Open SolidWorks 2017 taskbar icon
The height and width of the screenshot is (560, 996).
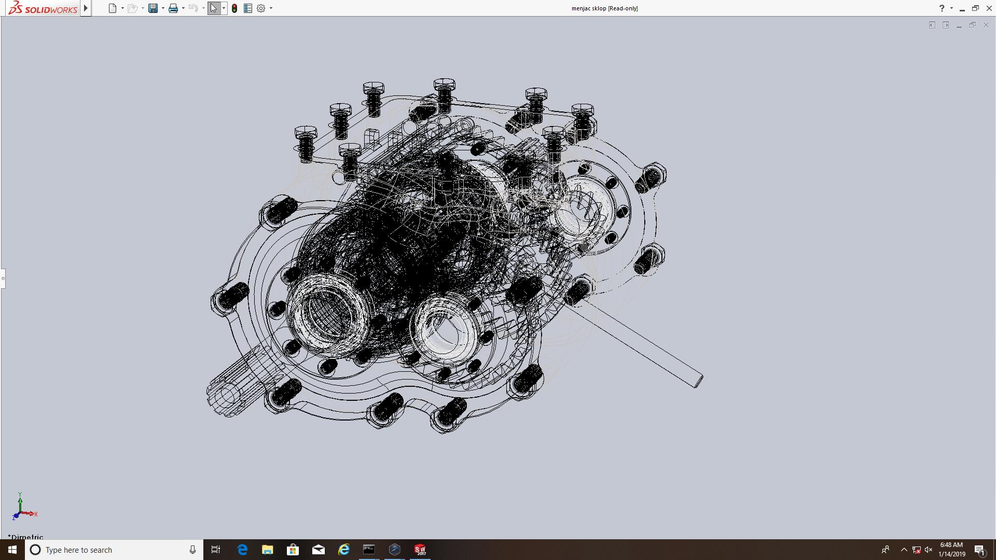(x=420, y=550)
